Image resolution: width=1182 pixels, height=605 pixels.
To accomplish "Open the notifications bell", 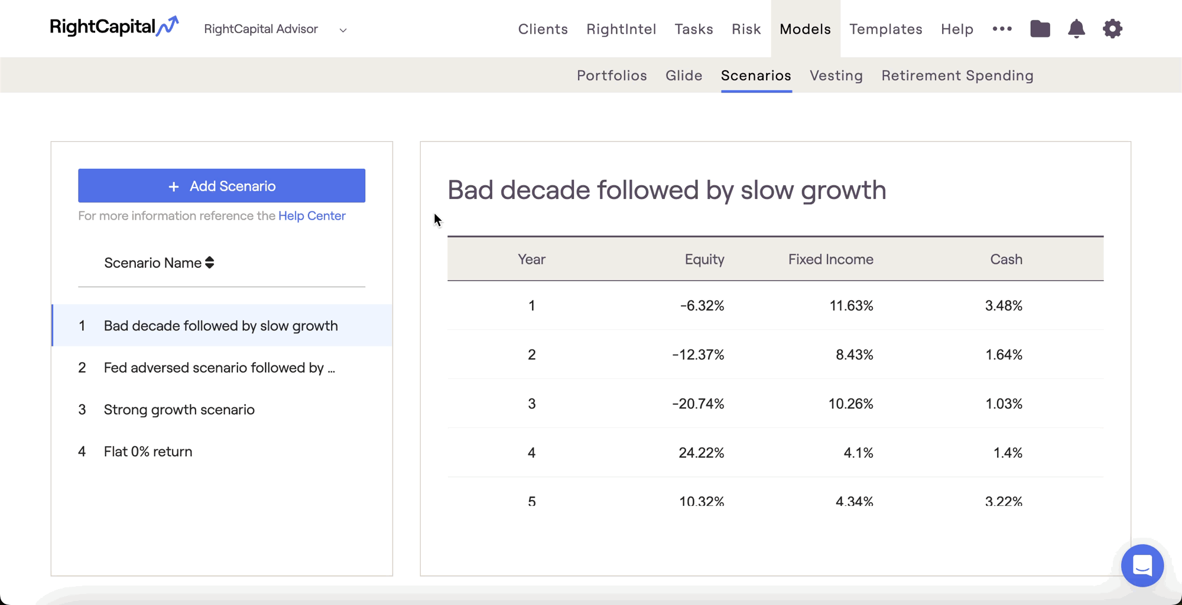I will pyautogui.click(x=1076, y=29).
